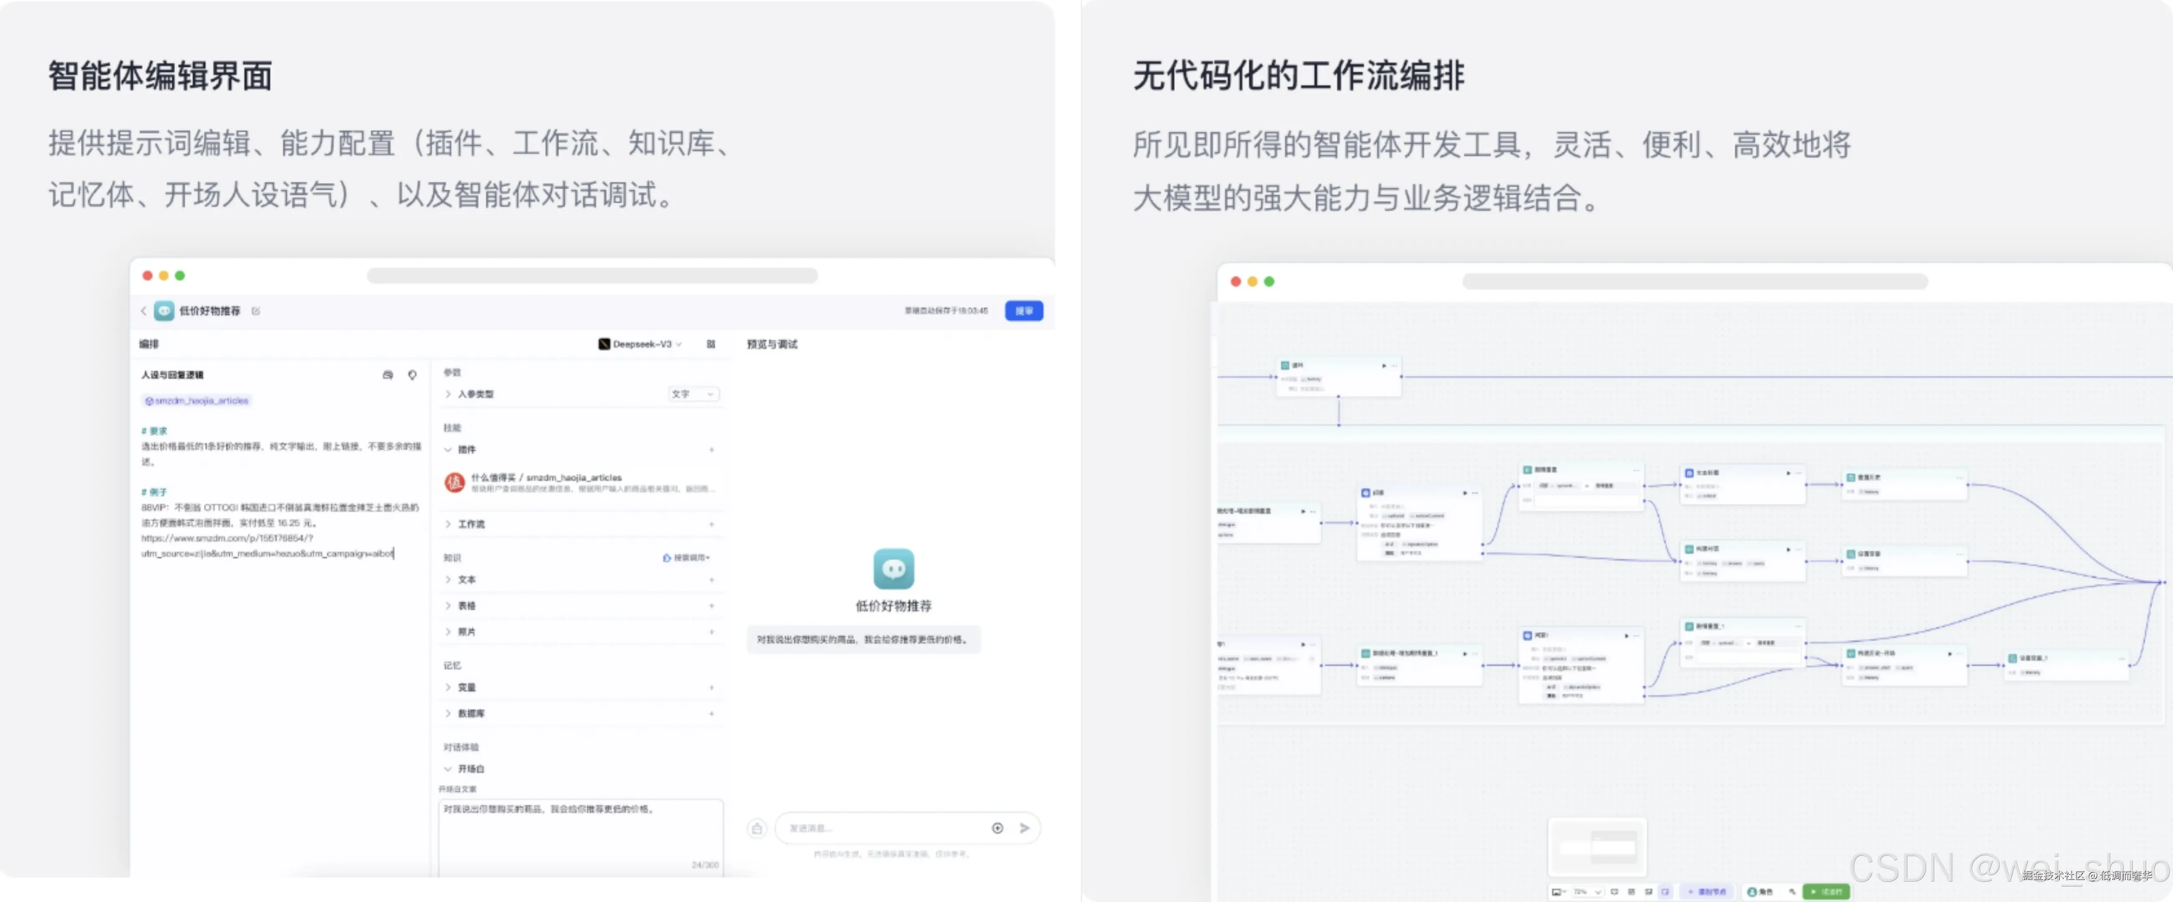Click the lightbulb optimize icon in 人设与回复逻辑 panel

[x=412, y=375]
